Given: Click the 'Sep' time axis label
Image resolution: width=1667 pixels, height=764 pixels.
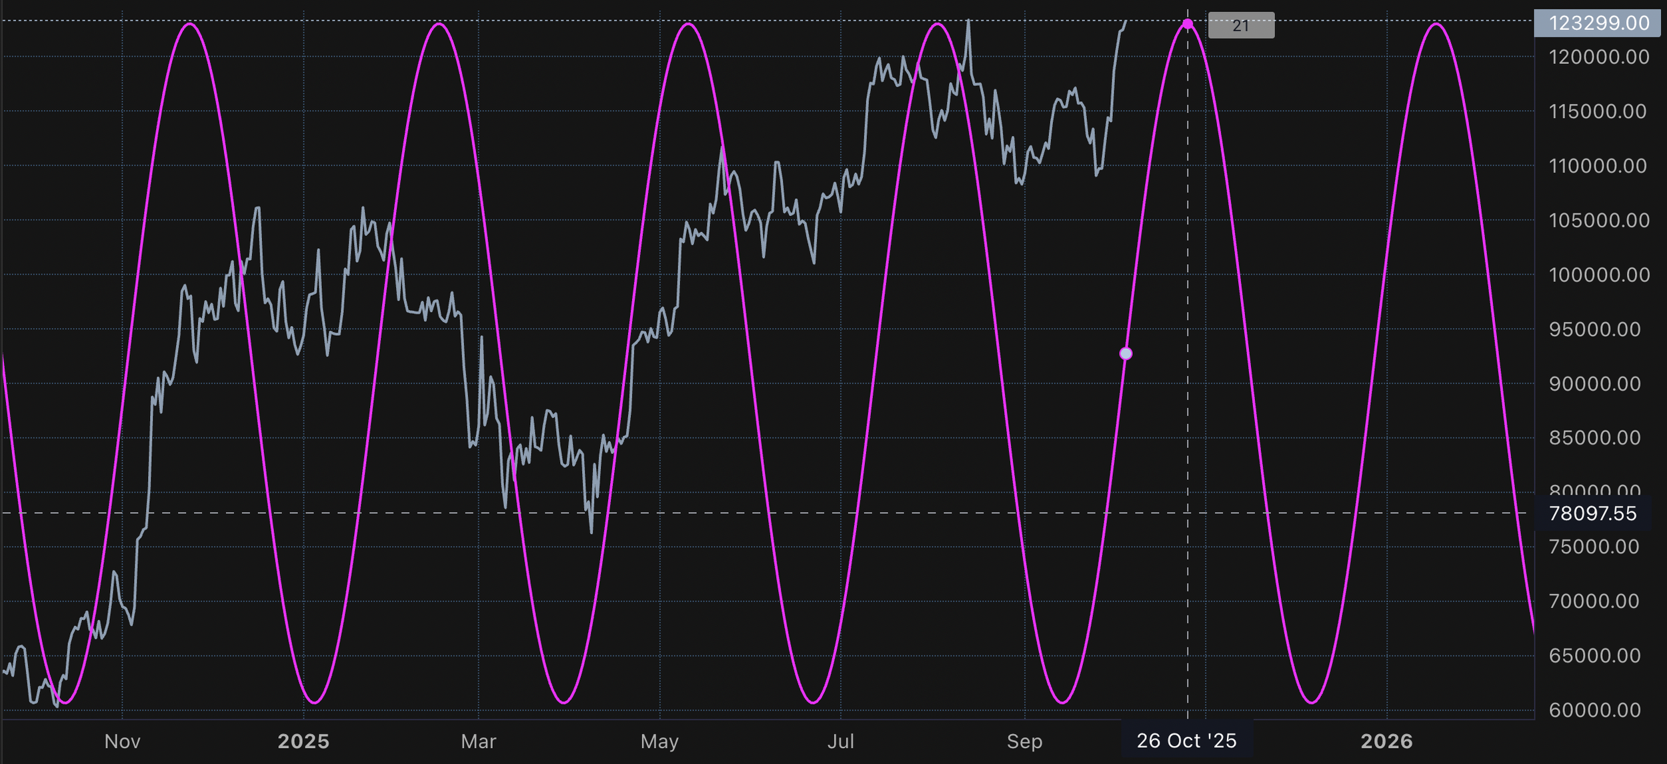Looking at the screenshot, I should pyautogui.click(x=1025, y=740).
